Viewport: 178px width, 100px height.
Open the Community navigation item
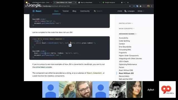(x=85, y=11)
